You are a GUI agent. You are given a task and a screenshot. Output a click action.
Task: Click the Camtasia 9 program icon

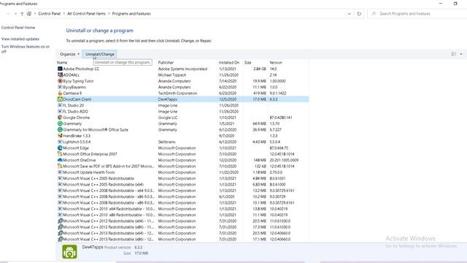click(60, 94)
